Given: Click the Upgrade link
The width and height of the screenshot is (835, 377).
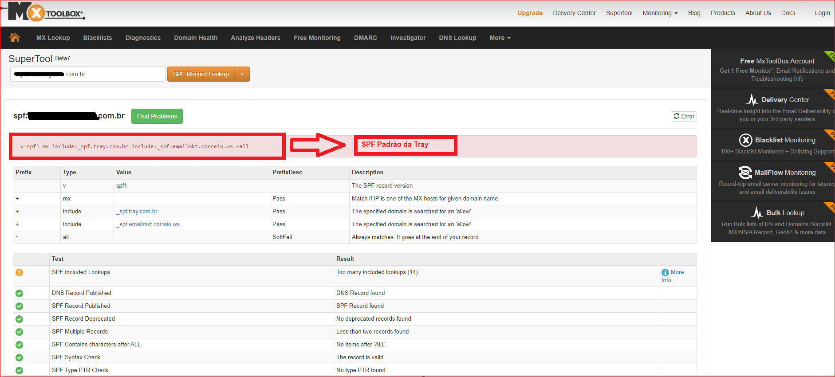Looking at the screenshot, I should coord(530,13).
